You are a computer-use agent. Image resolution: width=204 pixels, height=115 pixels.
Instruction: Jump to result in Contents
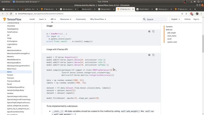pos(169,39)
